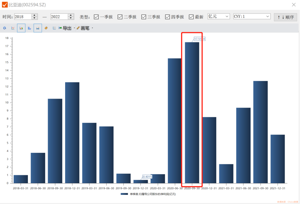Click the 2019-12-31 x-axis date label

(x=140, y=188)
